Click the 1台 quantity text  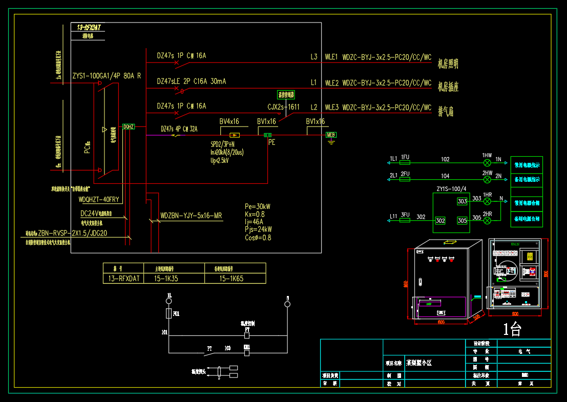(512, 329)
